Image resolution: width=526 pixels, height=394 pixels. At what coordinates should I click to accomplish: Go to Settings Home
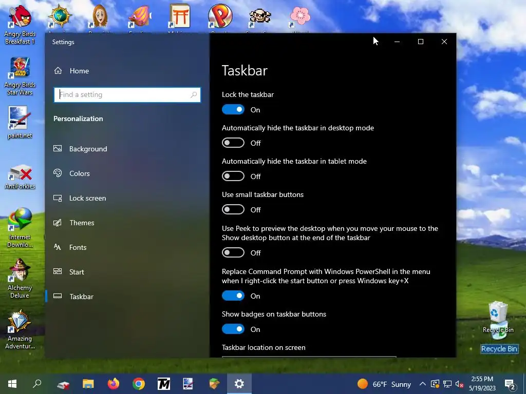pos(127,71)
